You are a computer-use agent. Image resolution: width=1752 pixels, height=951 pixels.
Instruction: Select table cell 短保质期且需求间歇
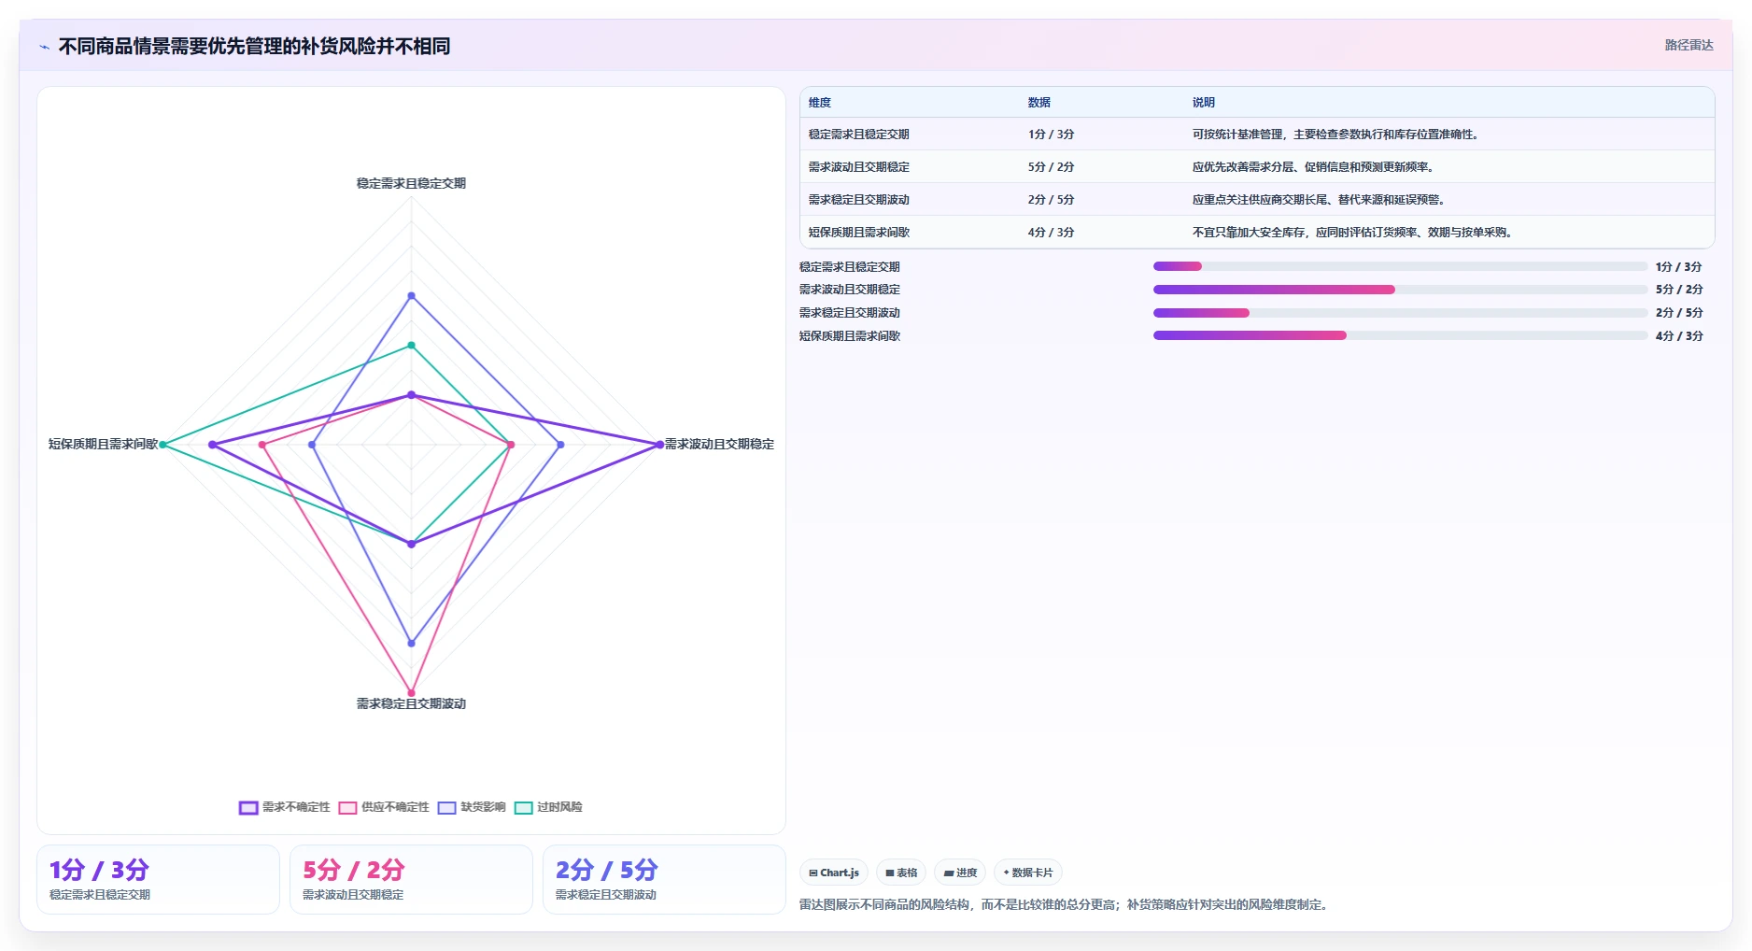coord(858,233)
